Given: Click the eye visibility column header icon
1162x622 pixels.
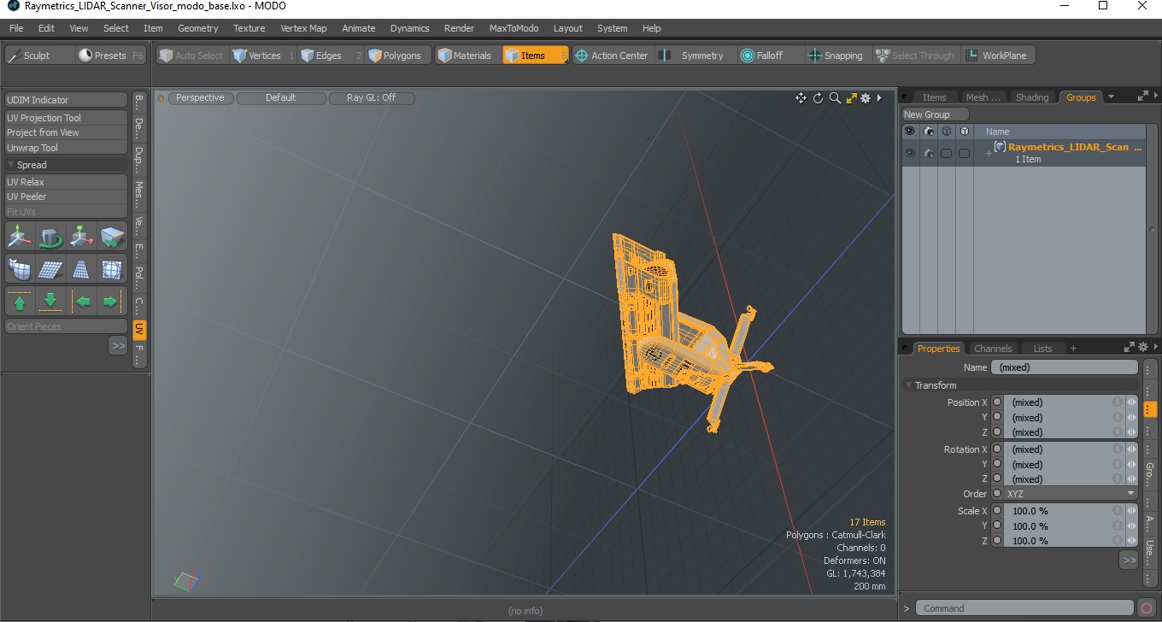Looking at the screenshot, I should coord(910,132).
